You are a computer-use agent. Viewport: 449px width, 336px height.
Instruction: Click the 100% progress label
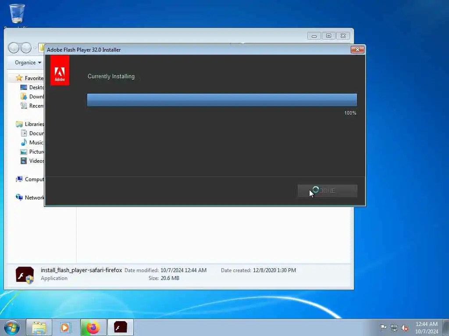coord(350,113)
